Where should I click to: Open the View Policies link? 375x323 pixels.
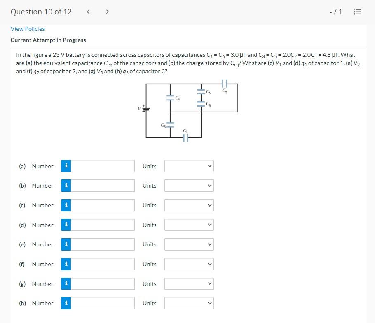tap(28, 29)
